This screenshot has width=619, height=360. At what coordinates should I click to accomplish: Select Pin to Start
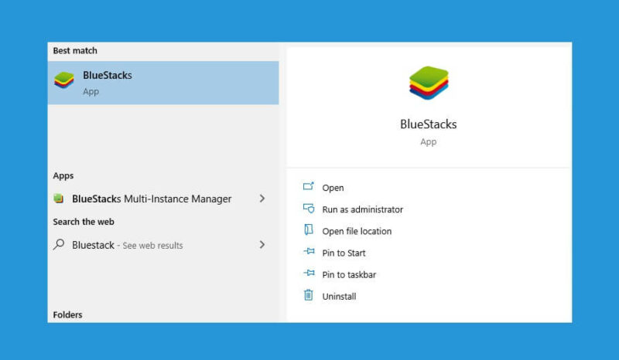tap(344, 253)
